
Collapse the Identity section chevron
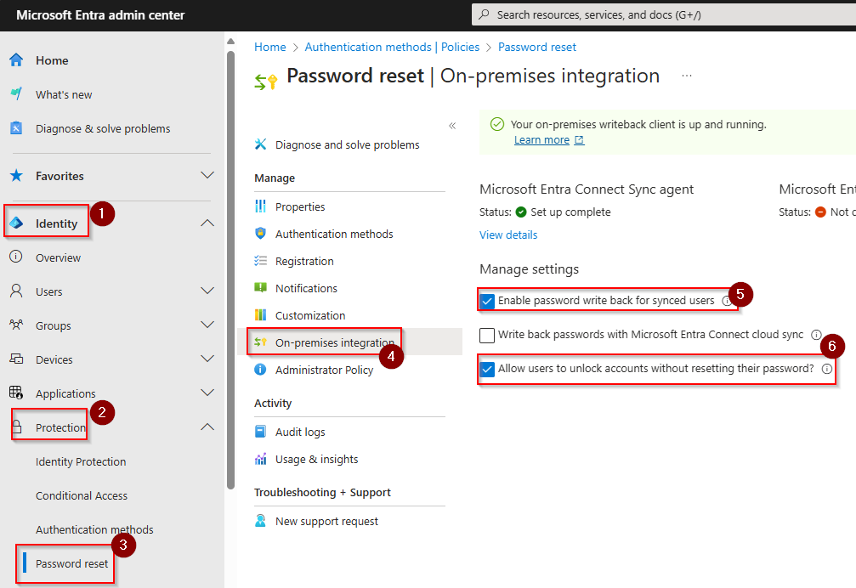207,223
